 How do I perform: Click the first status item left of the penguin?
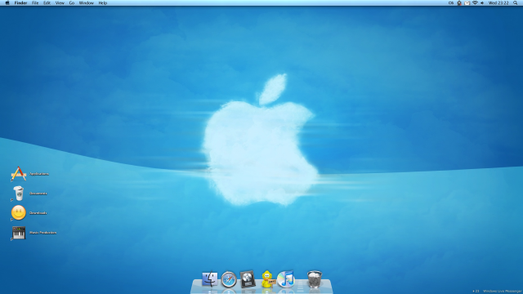pos(451,3)
